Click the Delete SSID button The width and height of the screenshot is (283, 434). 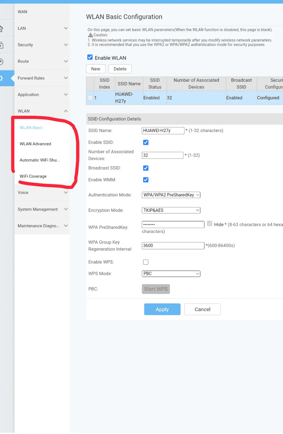(120, 69)
